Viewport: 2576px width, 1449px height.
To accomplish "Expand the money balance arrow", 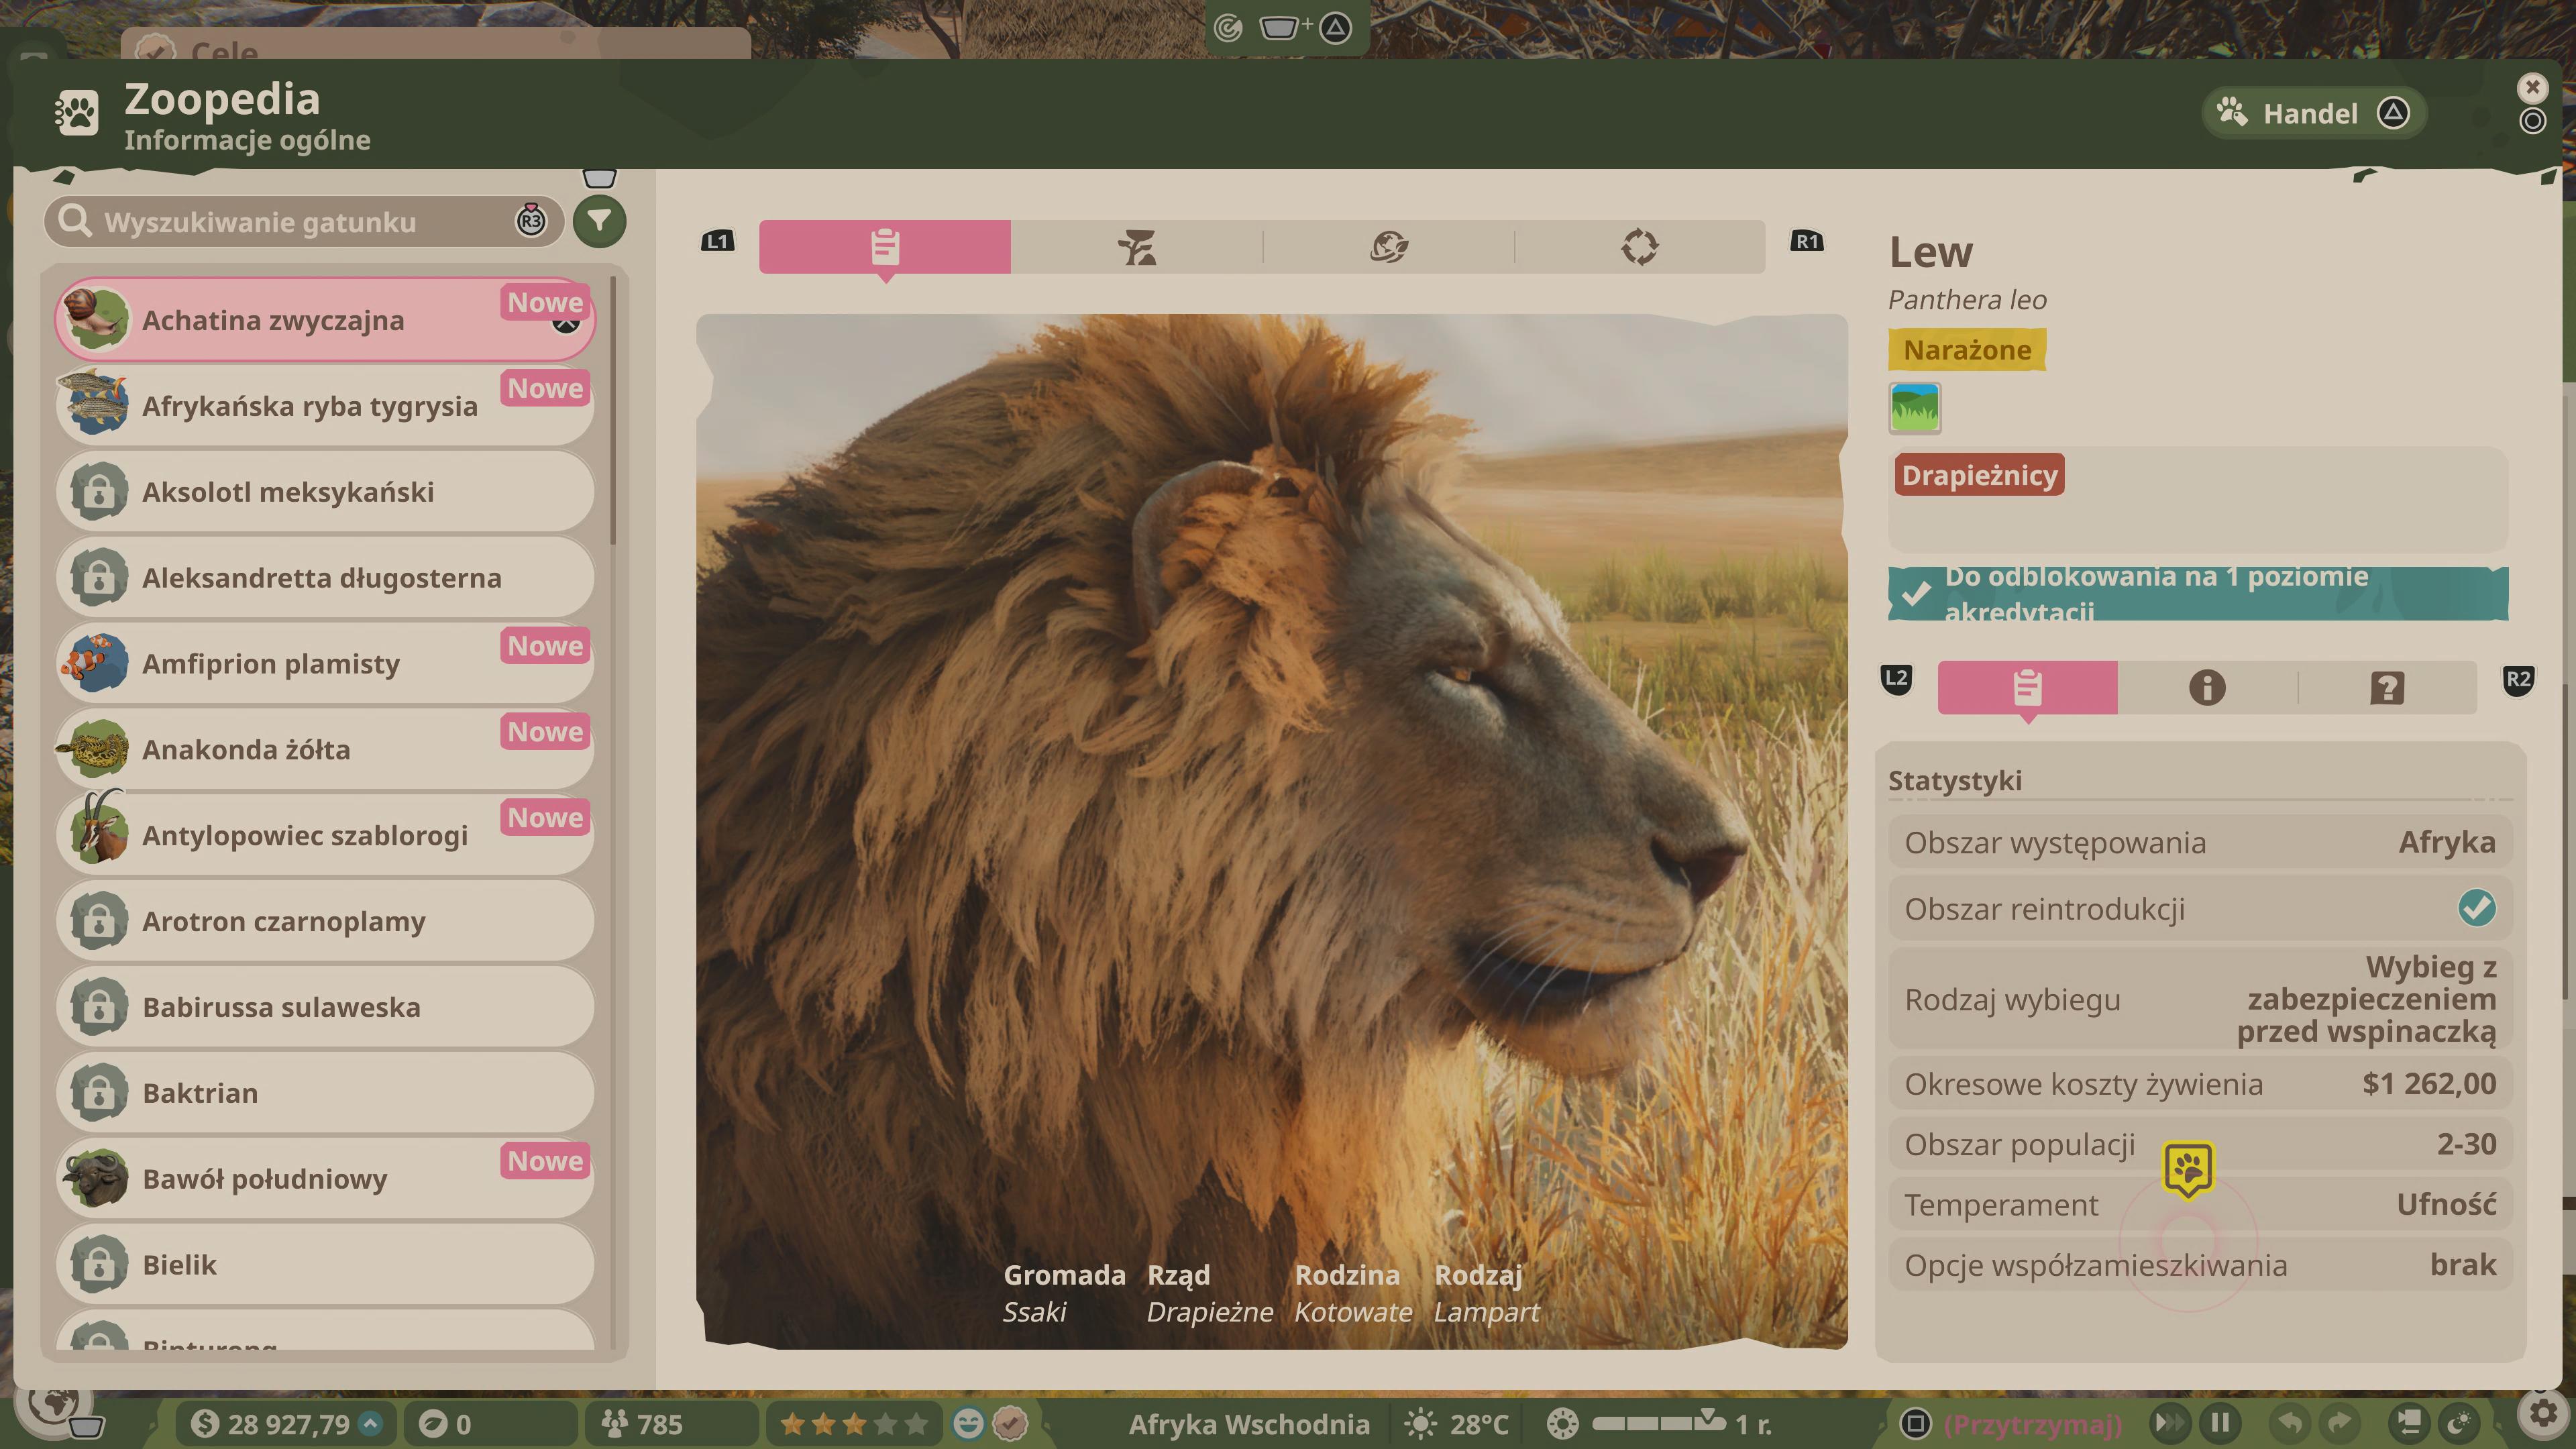I will [371, 1423].
